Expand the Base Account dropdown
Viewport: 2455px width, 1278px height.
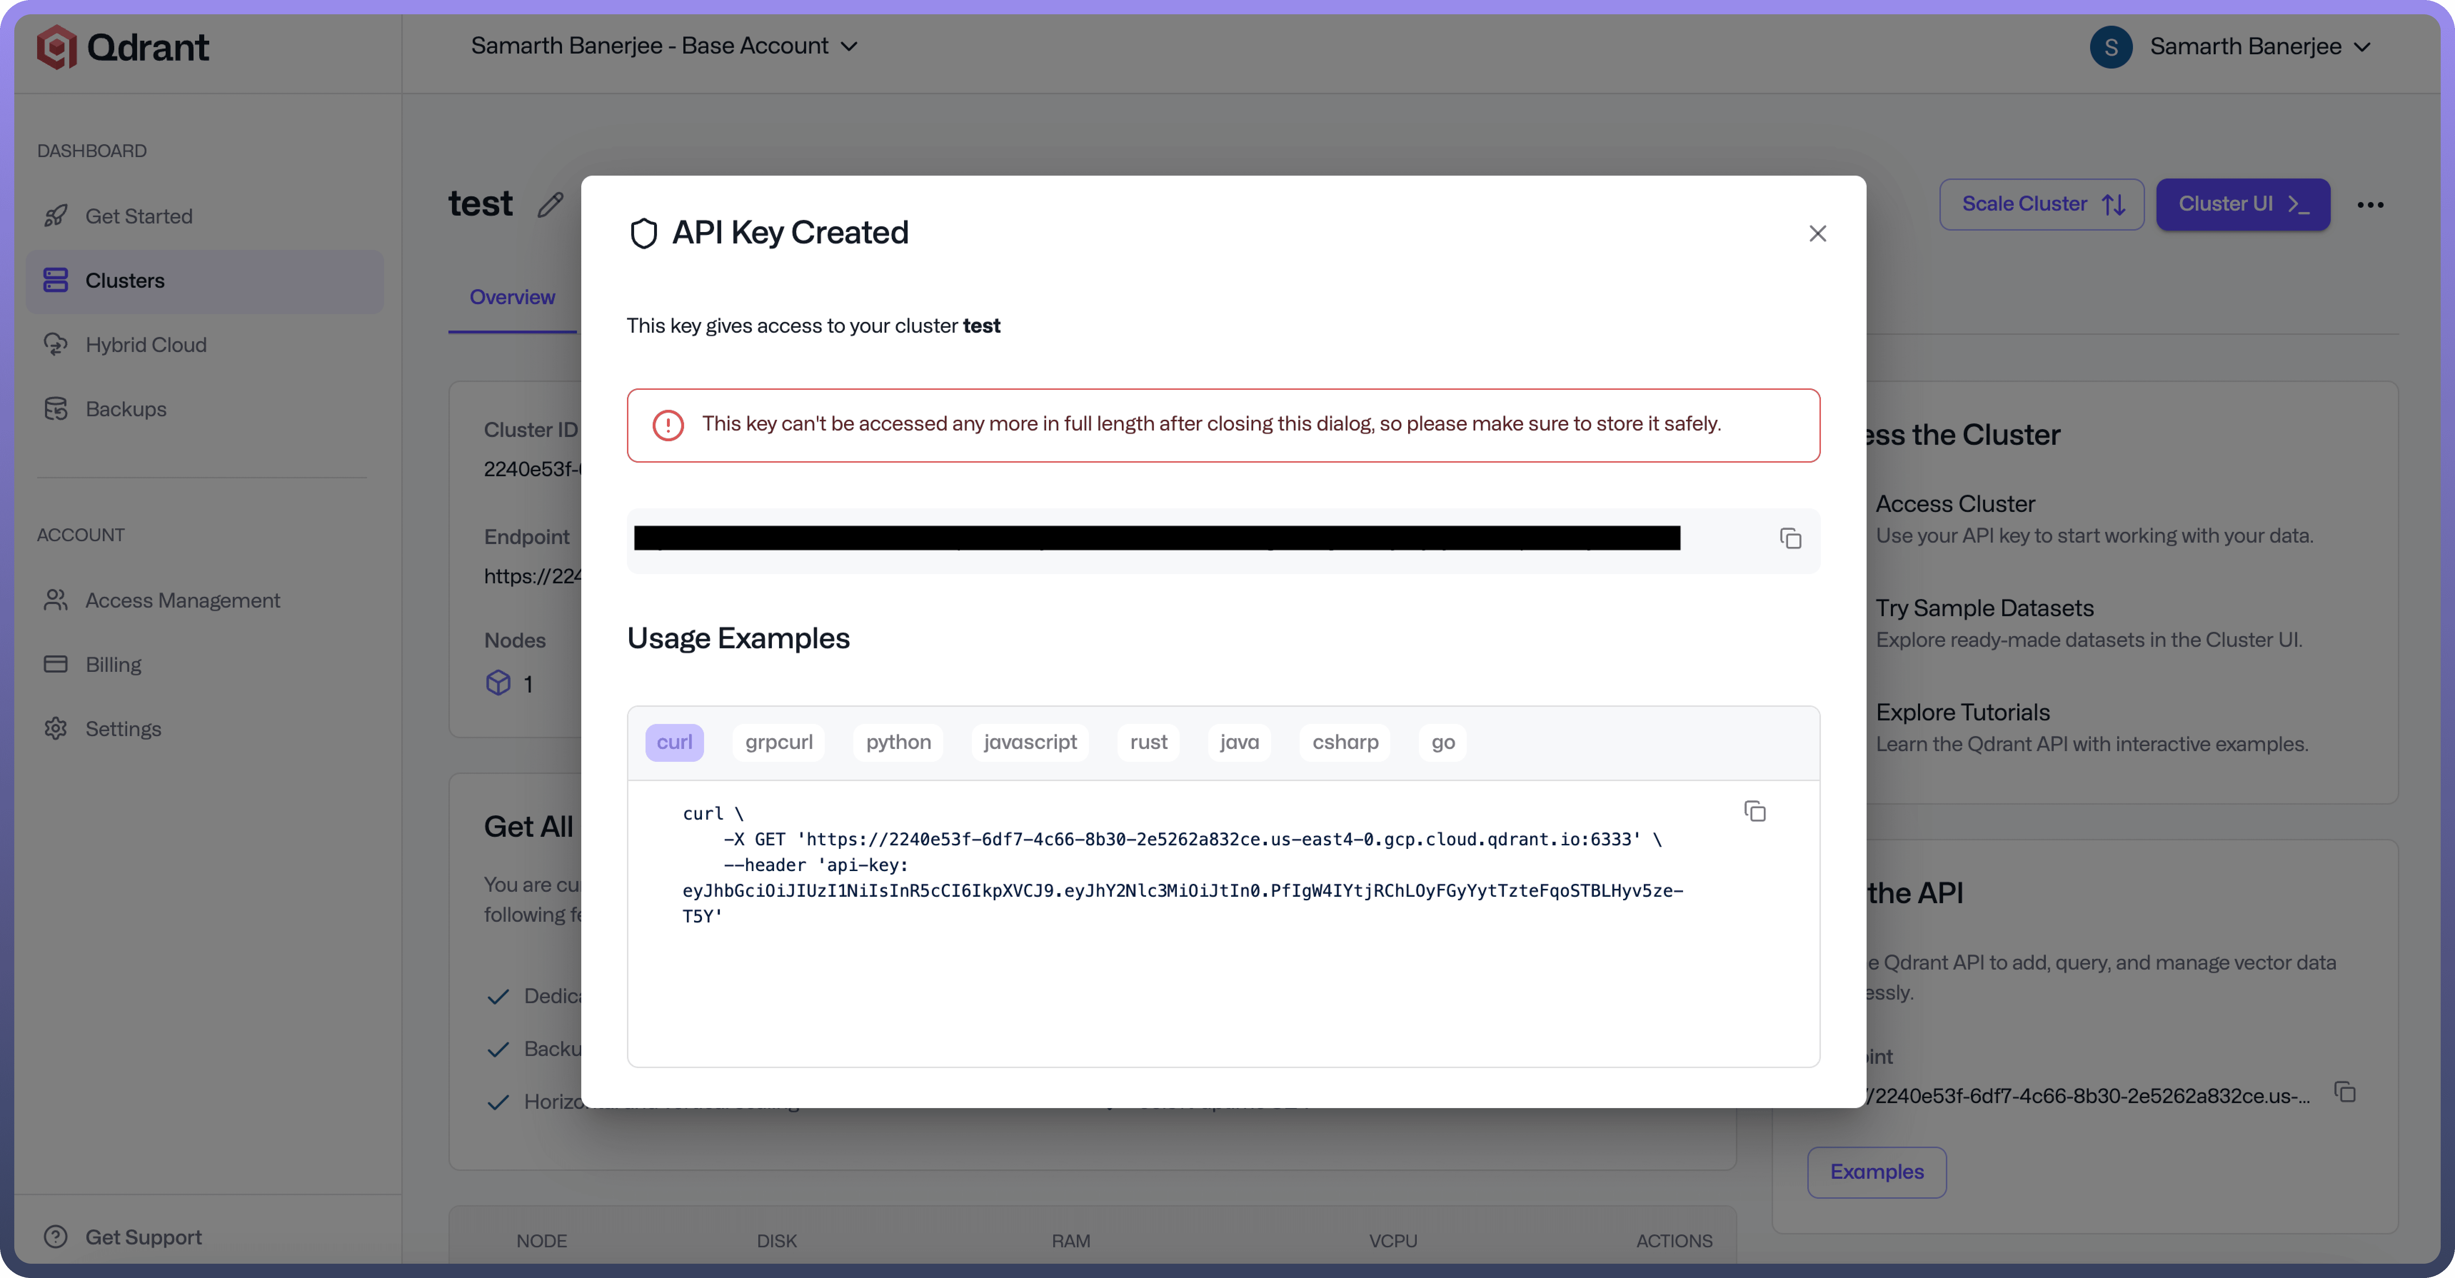[664, 46]
